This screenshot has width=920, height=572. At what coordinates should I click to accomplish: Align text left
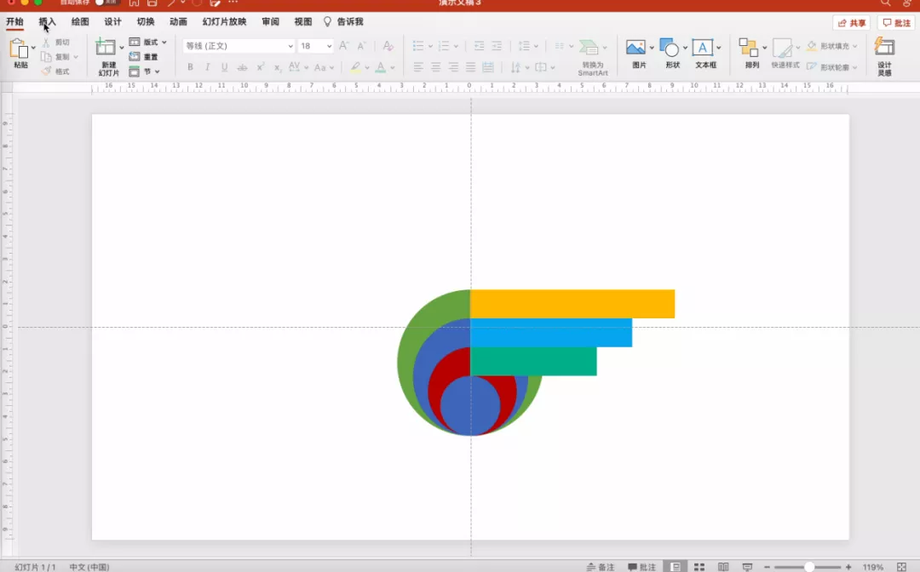[x=418, y=67]
